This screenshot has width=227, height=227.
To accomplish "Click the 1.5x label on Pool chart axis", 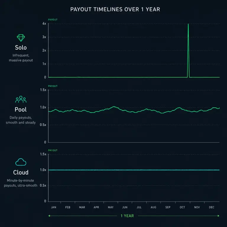I will [x=43, y=90].
